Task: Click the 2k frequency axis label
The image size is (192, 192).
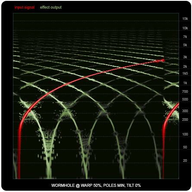Action: point(185,66)
